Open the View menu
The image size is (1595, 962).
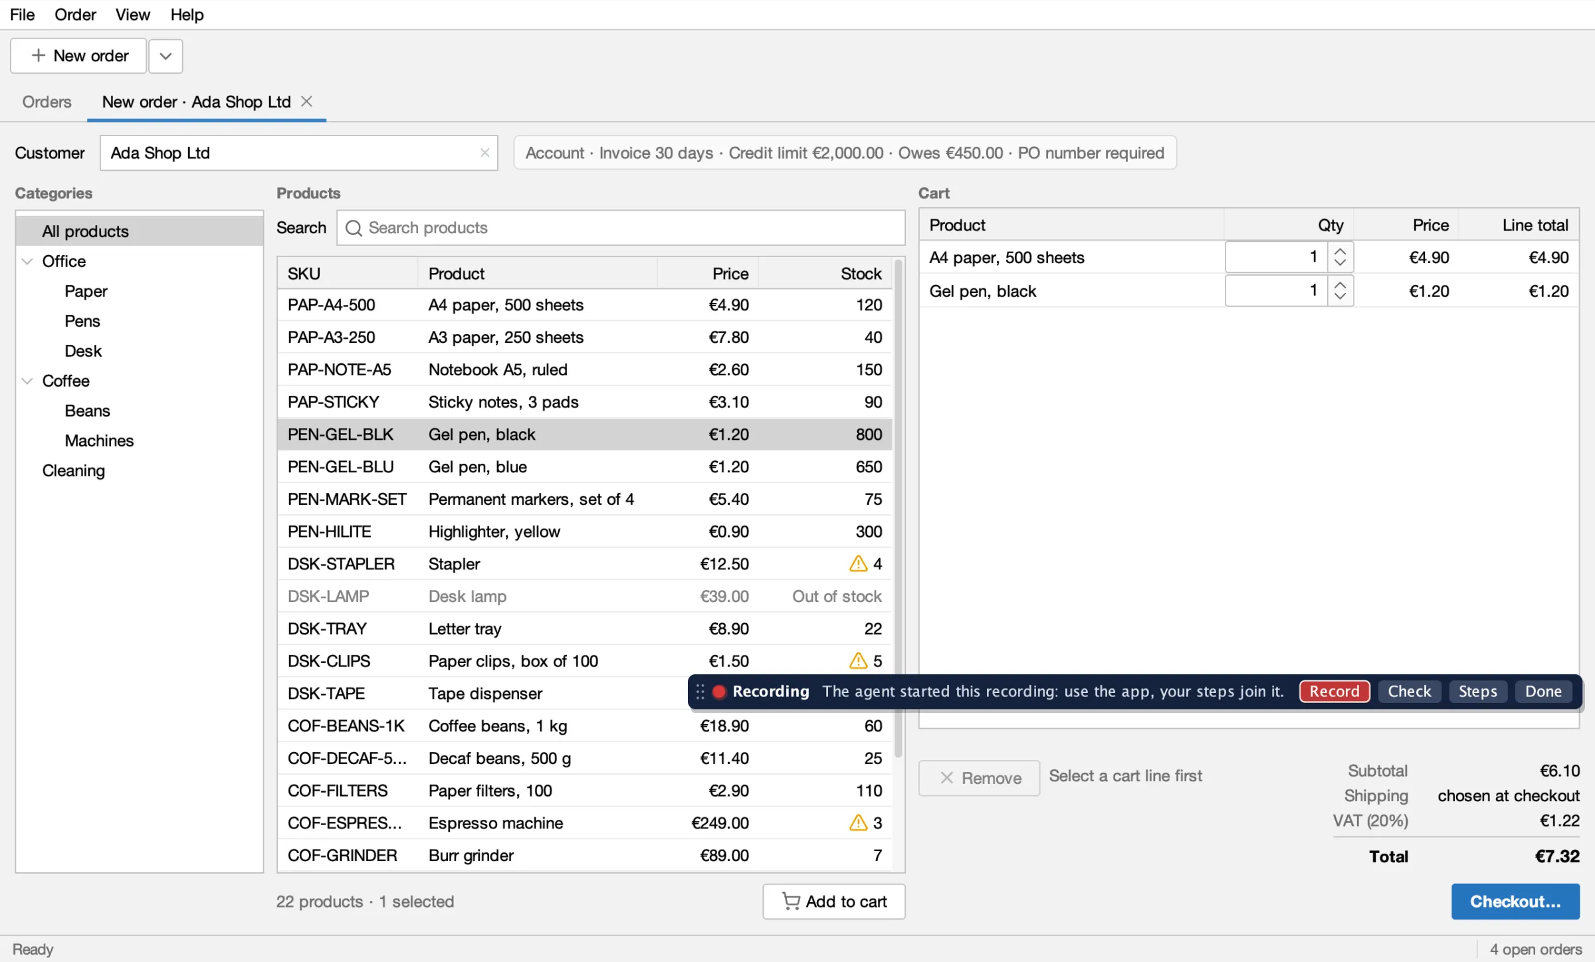click(132, 15)
